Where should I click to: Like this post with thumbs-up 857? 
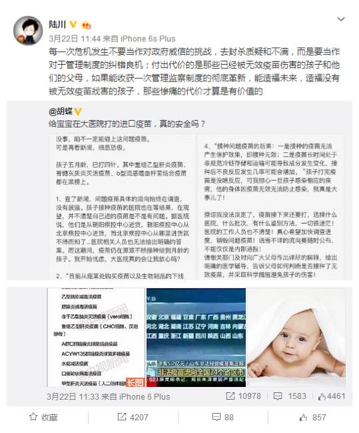313,417
